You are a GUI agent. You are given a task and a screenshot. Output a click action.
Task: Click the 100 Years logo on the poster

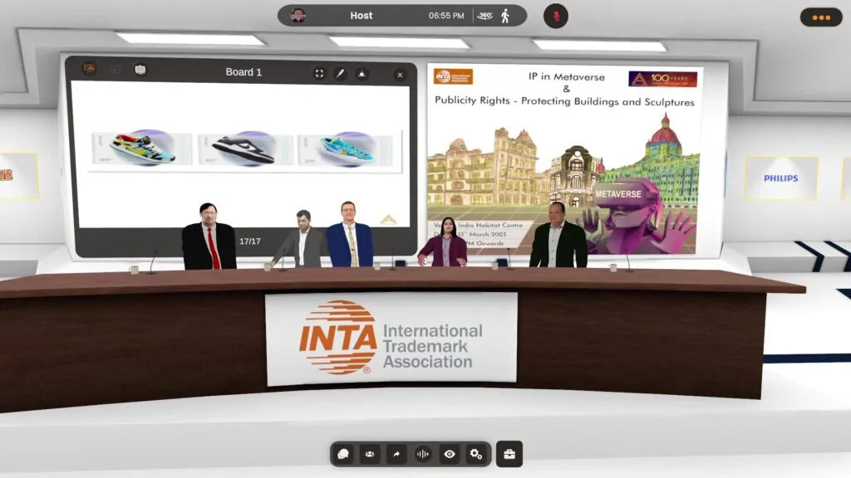pos(662,79)
